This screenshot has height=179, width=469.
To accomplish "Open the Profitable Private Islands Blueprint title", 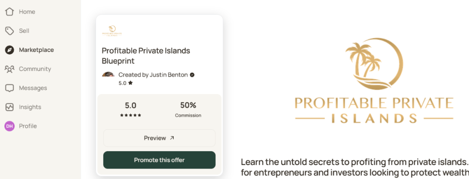I will click(146, 56).
